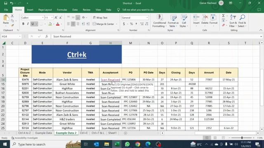Open the Sheet1 sheet tab
264x148 pixels.
pyautogui.click(x=112, y=133)
